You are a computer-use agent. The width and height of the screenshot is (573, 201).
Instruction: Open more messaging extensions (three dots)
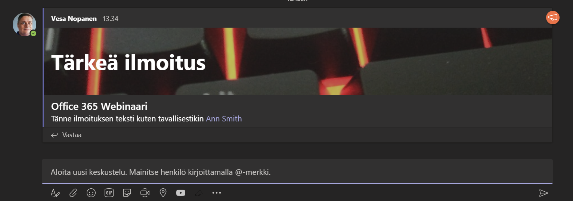pos(217,193)
